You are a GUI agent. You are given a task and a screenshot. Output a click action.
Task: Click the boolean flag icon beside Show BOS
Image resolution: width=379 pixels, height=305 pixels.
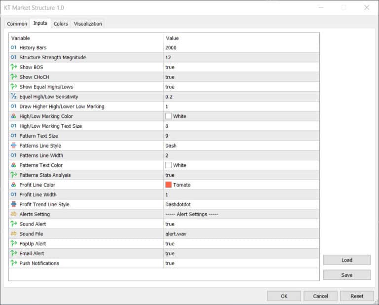pos(13,67)
